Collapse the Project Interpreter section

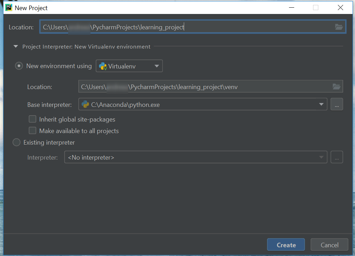coord(16,46)
